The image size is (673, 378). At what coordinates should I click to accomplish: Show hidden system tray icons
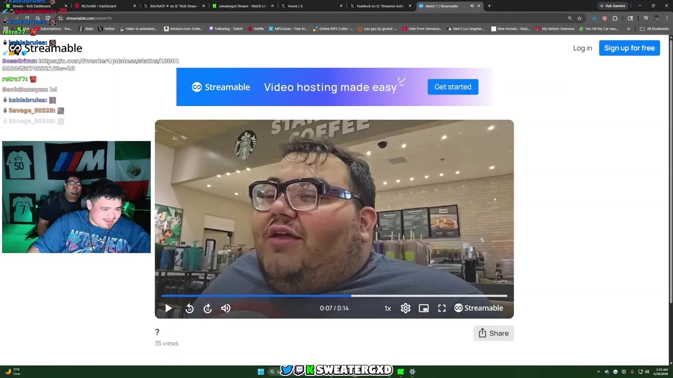coord(598,372)
